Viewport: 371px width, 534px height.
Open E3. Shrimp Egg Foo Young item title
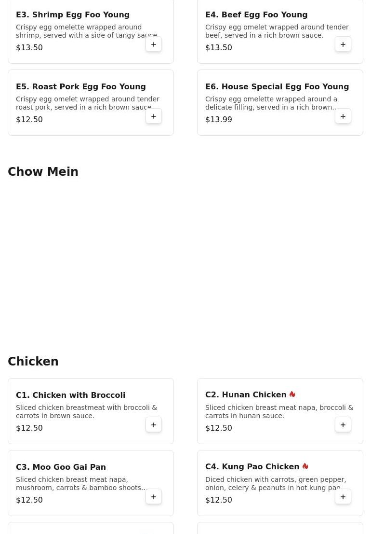[x=73, y=14]
